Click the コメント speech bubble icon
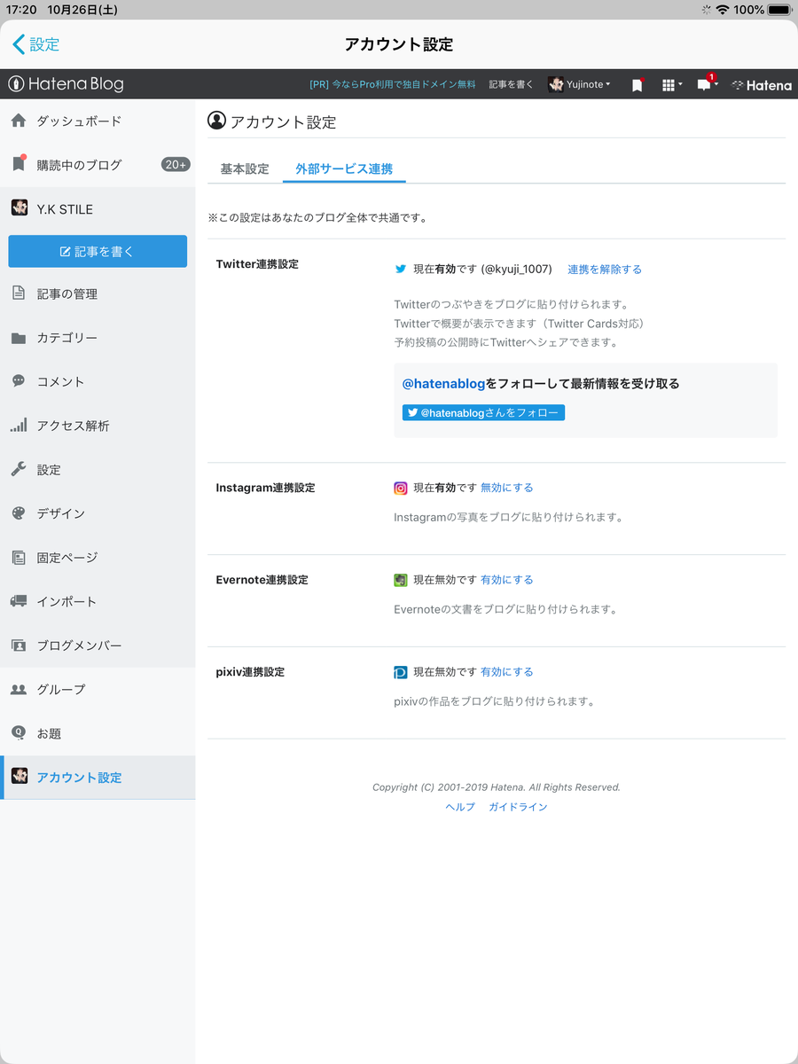This screenshot has height=1064, width=798. coord(19,381)
